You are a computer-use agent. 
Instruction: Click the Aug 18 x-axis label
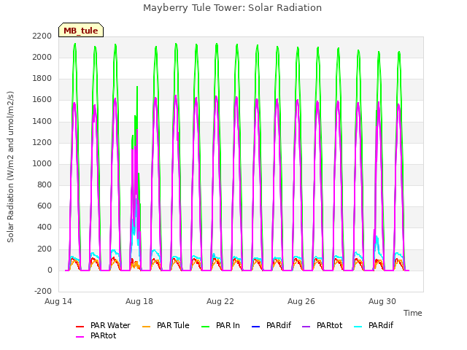point(139,301)
